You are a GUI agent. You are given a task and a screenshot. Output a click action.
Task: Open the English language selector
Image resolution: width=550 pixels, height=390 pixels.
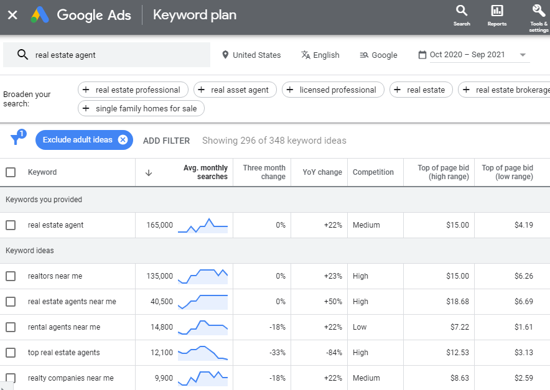click(x=320, y=55)
